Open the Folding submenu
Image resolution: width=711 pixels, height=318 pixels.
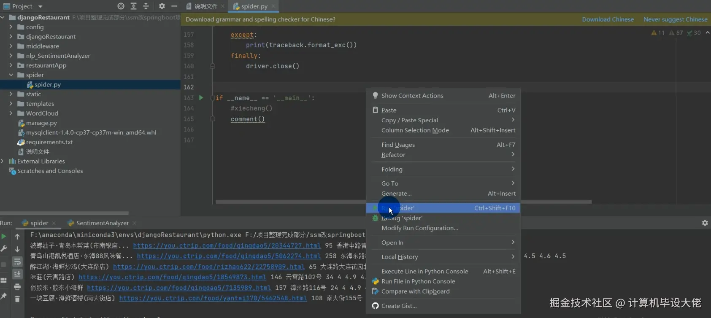(x=443, y=169)
